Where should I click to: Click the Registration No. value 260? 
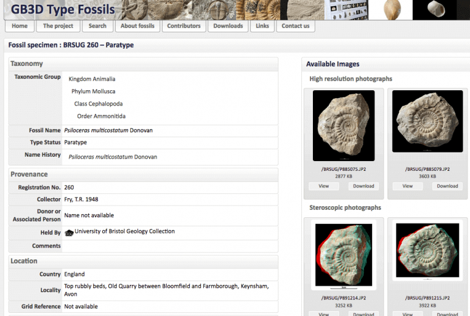[69, 187]
